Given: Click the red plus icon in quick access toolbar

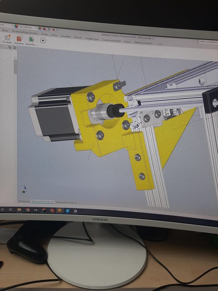Looking at the screenshot, I should [x=54, y=30].
